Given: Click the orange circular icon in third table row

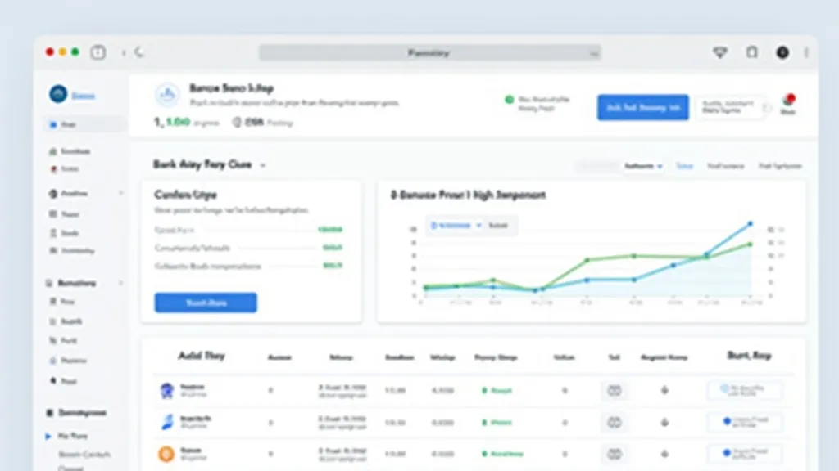Looking at the screenshot, I should point(166,453).
